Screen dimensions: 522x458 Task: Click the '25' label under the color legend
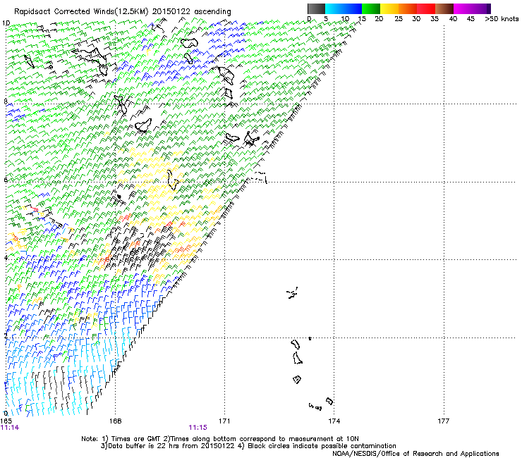(x=399, y=19)
